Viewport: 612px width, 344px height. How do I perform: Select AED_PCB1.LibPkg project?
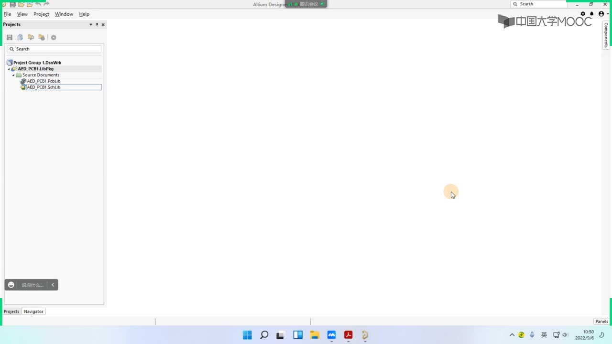(x=36, y=69)
